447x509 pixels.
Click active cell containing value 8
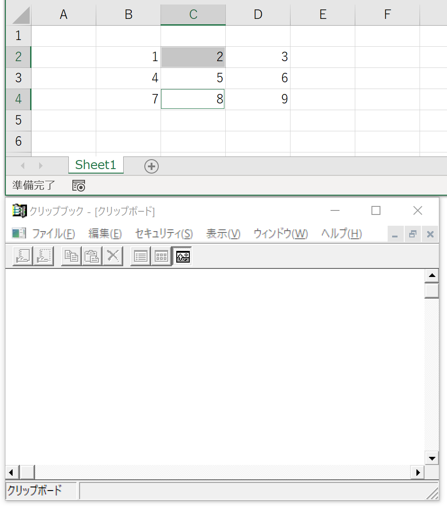(x=193, y=99)
